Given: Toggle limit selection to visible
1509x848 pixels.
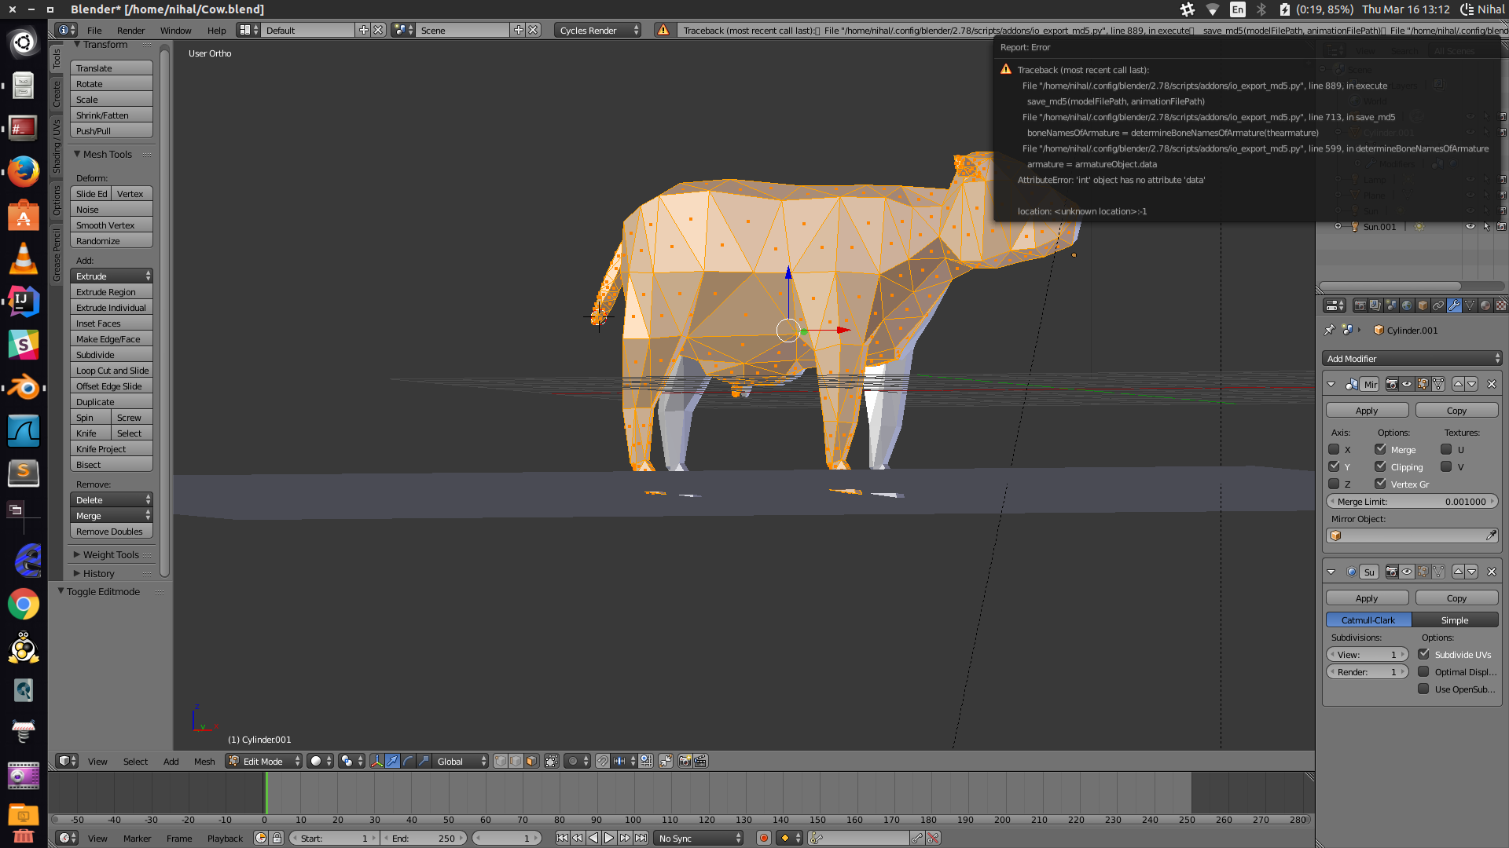Looking at the screenshot, I should [552, 761].
